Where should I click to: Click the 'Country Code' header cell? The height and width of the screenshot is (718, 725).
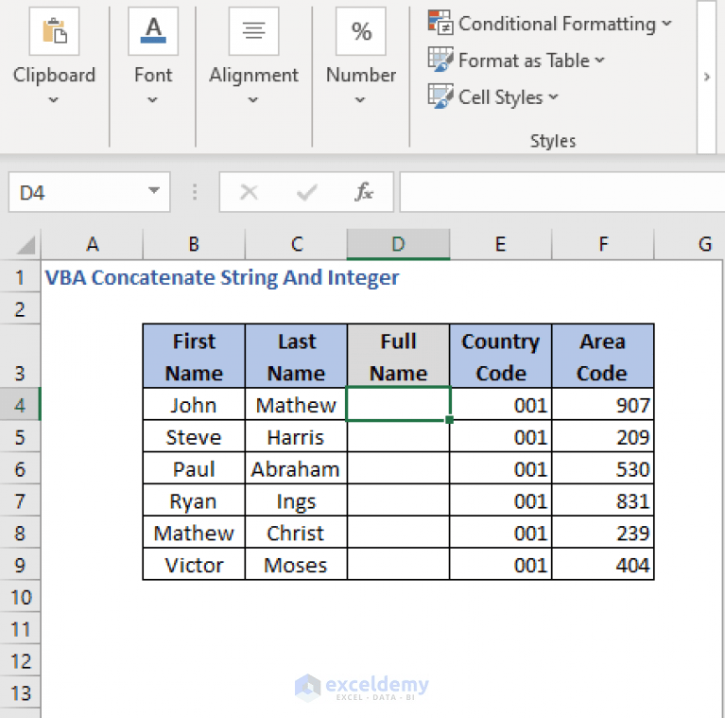click(501, 356)
